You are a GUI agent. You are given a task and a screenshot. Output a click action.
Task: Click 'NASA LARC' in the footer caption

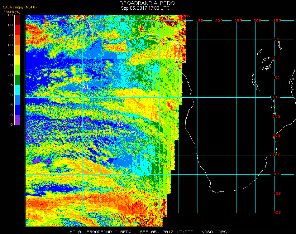[214, 232]
